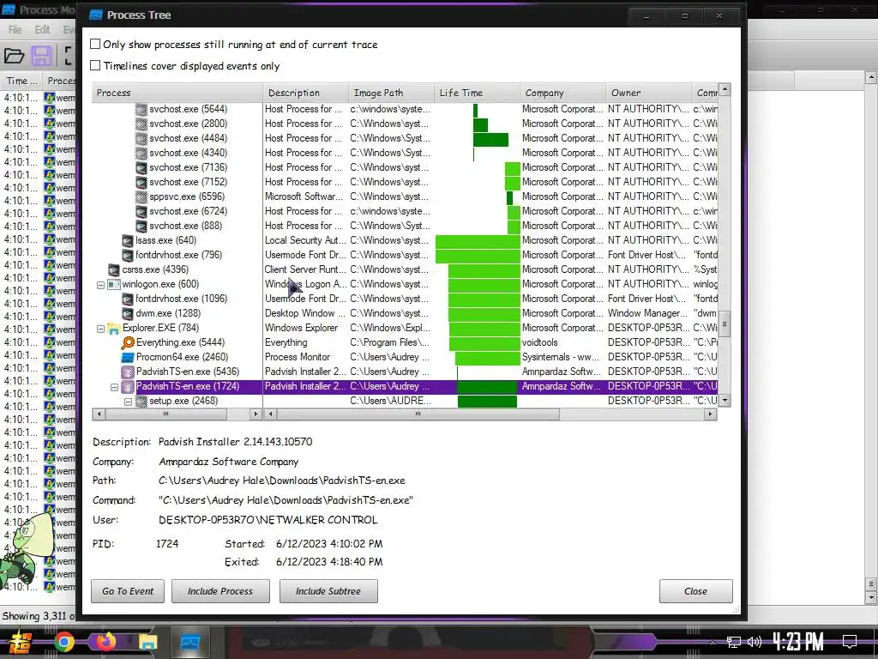
Task: Click the 'Window Manager...' owner cell
Action: click(x=648, y=313)
